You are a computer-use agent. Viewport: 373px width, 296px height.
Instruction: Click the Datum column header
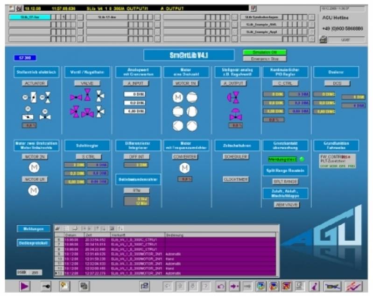(74, 235)
